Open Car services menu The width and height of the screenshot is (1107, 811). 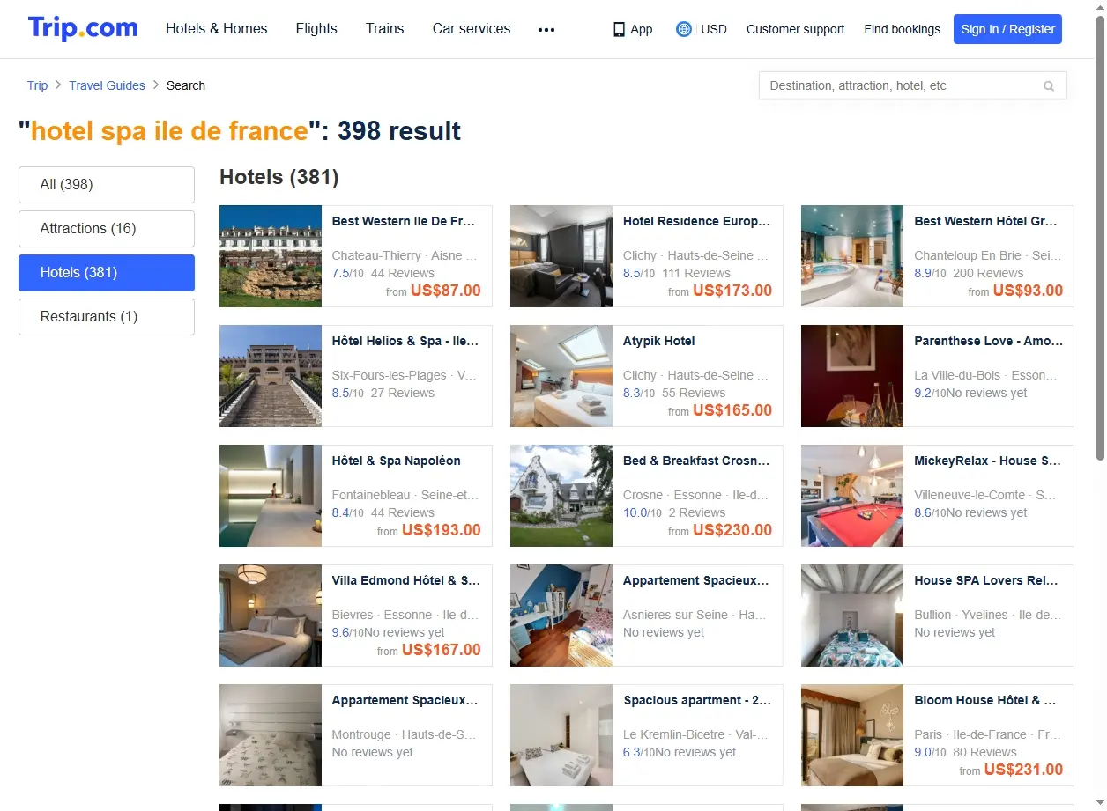[x=472, y=28]
